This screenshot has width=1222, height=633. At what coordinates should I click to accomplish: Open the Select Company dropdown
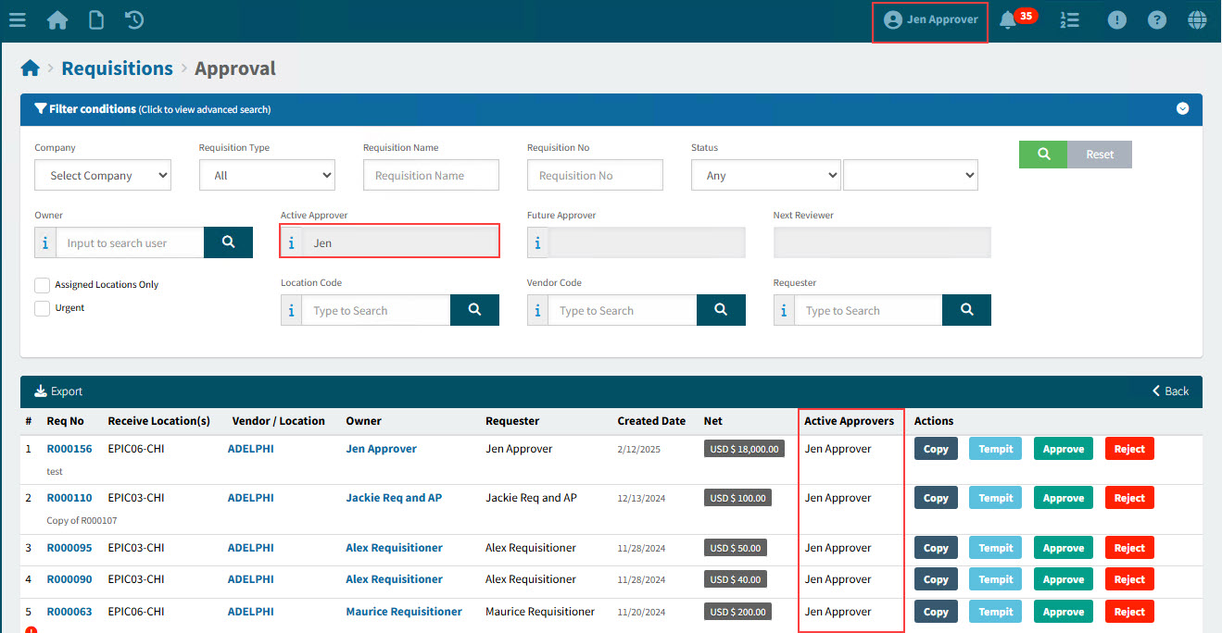[103, 176]
